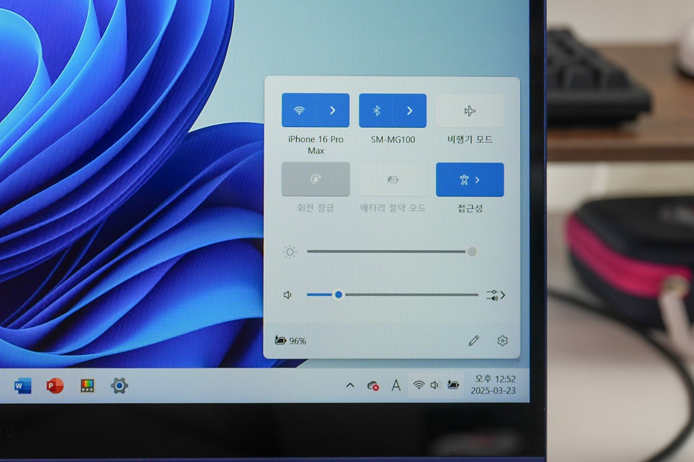This screenshot has width=694, height=462.
Task: Click the brightness sun icon
Action: [x=290, y=252]
